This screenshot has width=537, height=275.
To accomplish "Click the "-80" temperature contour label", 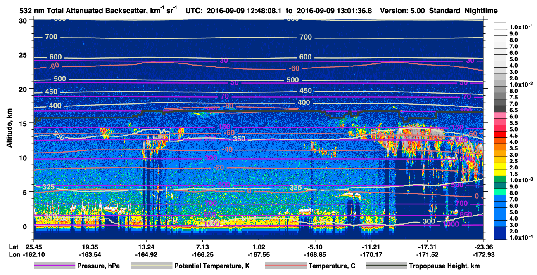I will point(228,106).
